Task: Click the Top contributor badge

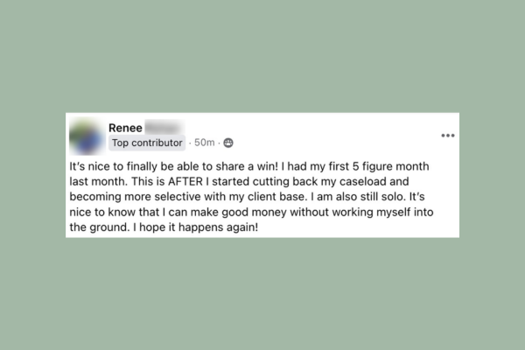Action: tap(147, 143)
